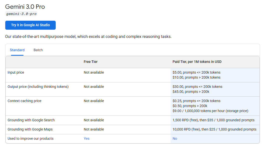Select the Standard pricing tab
The image size is (265, 148).
coord(17,50)
